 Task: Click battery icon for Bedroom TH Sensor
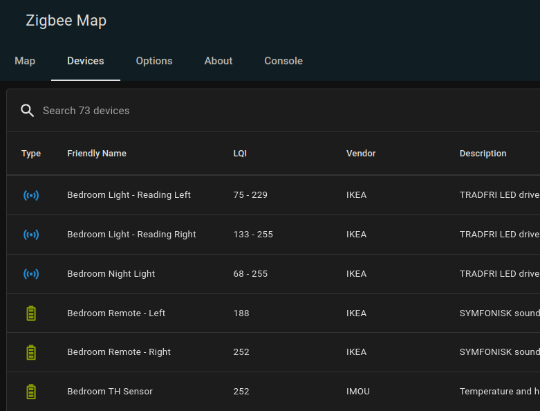31,392
